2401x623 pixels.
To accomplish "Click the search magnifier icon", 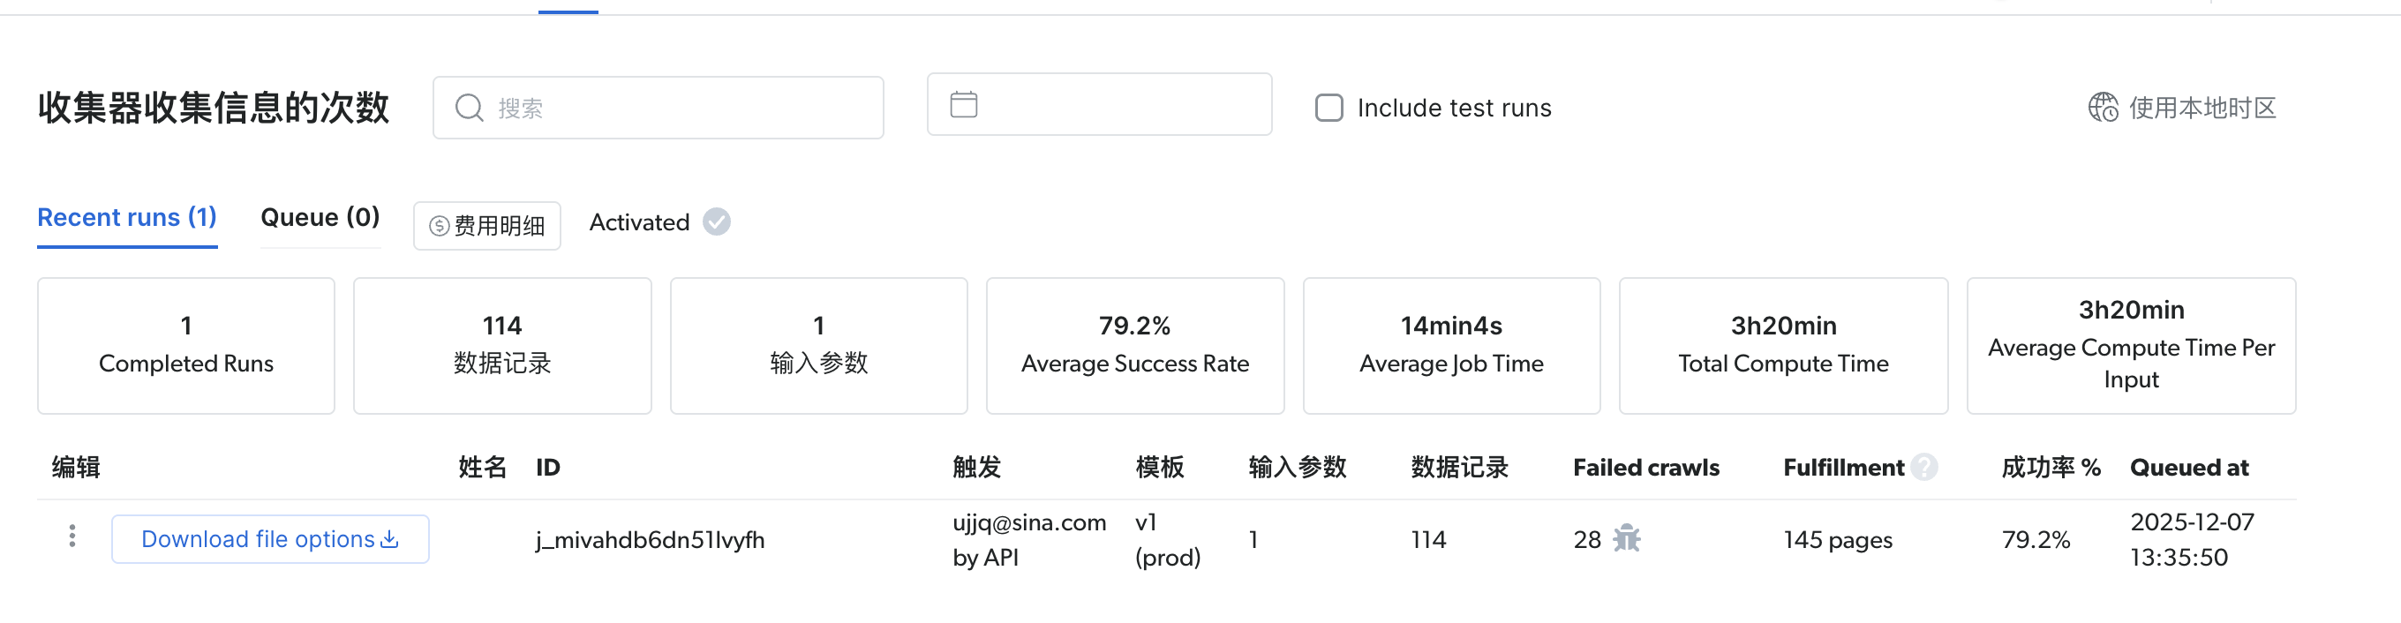I will (469, 108).
